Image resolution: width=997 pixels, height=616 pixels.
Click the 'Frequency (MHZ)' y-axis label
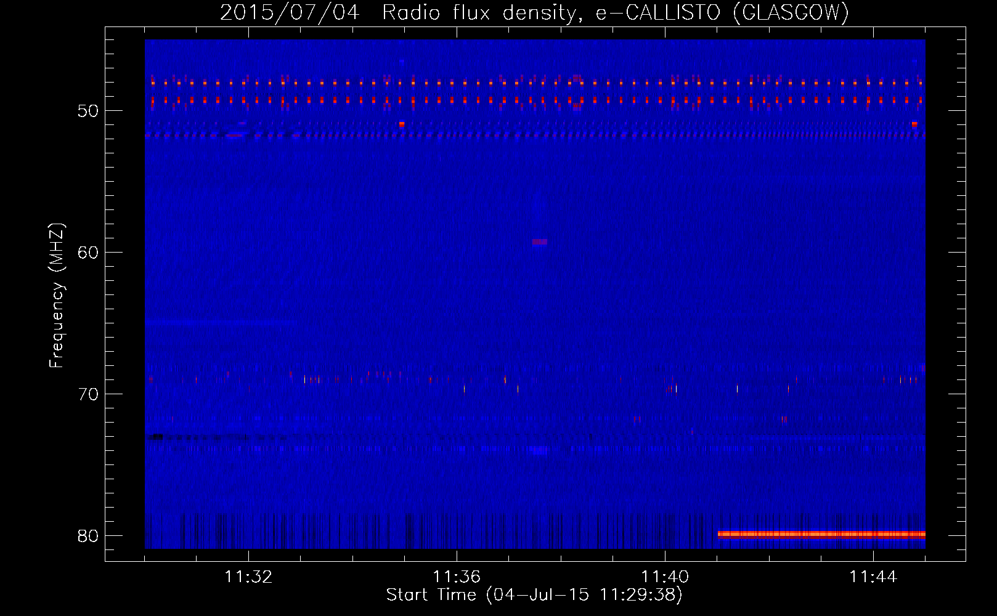[57, 296]
